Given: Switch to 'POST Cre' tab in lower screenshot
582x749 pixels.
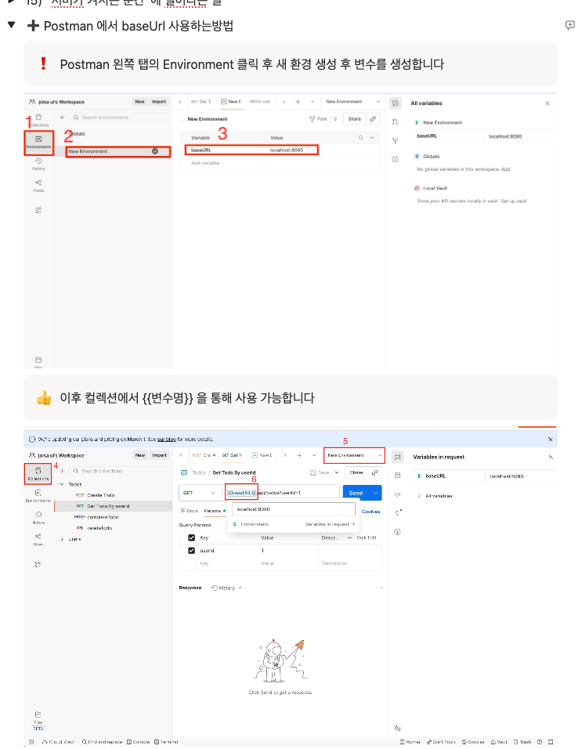Looking at the screenshot, I should [204, 455].
